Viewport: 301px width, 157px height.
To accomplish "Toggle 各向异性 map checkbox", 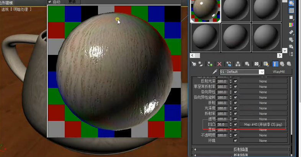I will pyautogui.click(x=236, y=92).
